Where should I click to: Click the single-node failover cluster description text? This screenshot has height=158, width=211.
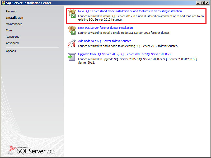click(x=124, y=33)
